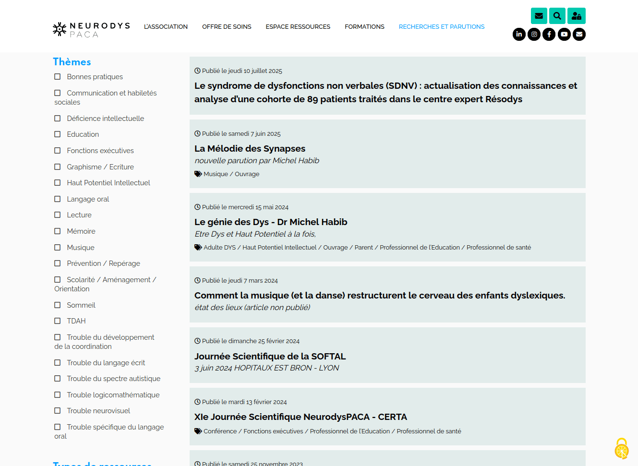Enable the TDAH theme filter checkbox
Screen dimensions: 638x466
click(x=58, y=321)
